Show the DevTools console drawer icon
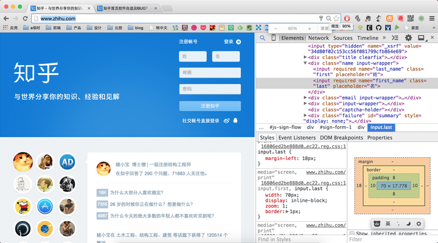 click(395, 38)
